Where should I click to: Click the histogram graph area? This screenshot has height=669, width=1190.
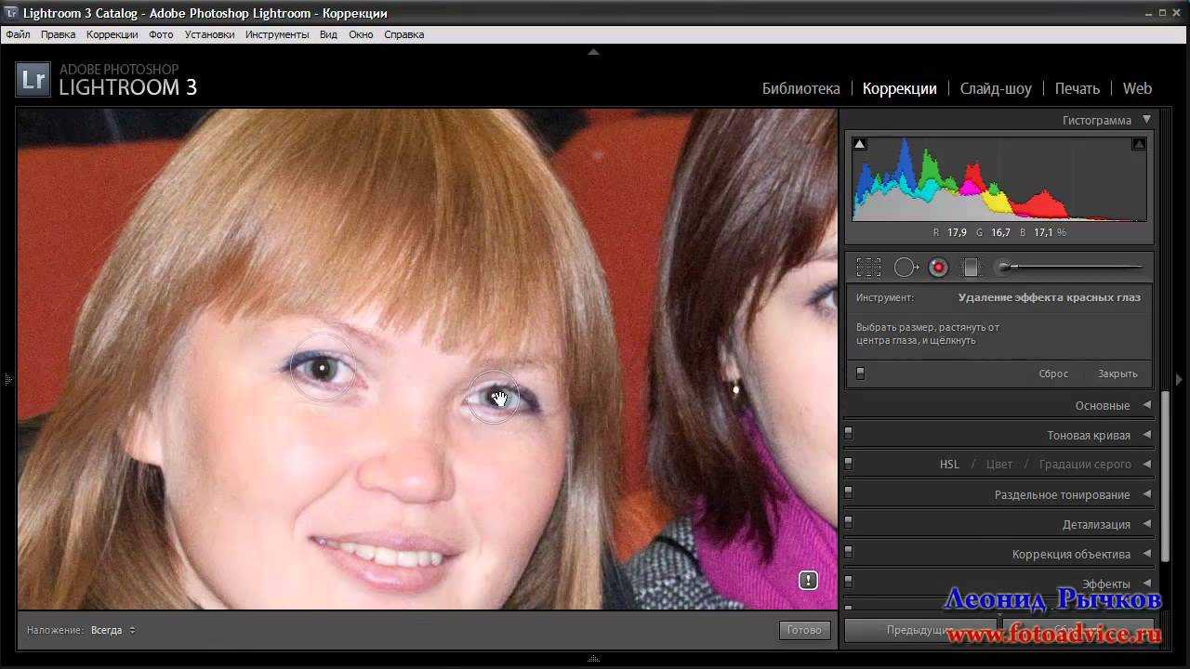(999, 179)
